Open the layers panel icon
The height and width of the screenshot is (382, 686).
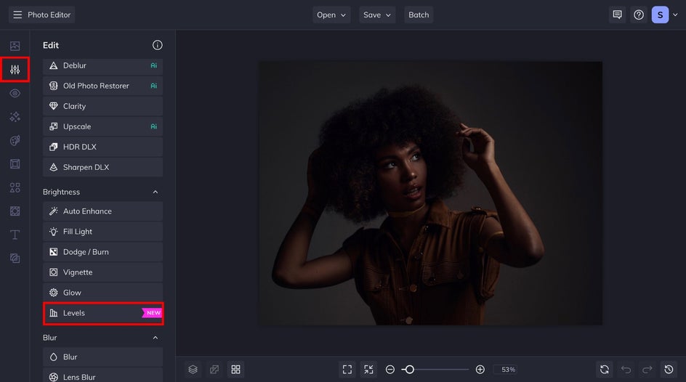pos(193,370)
